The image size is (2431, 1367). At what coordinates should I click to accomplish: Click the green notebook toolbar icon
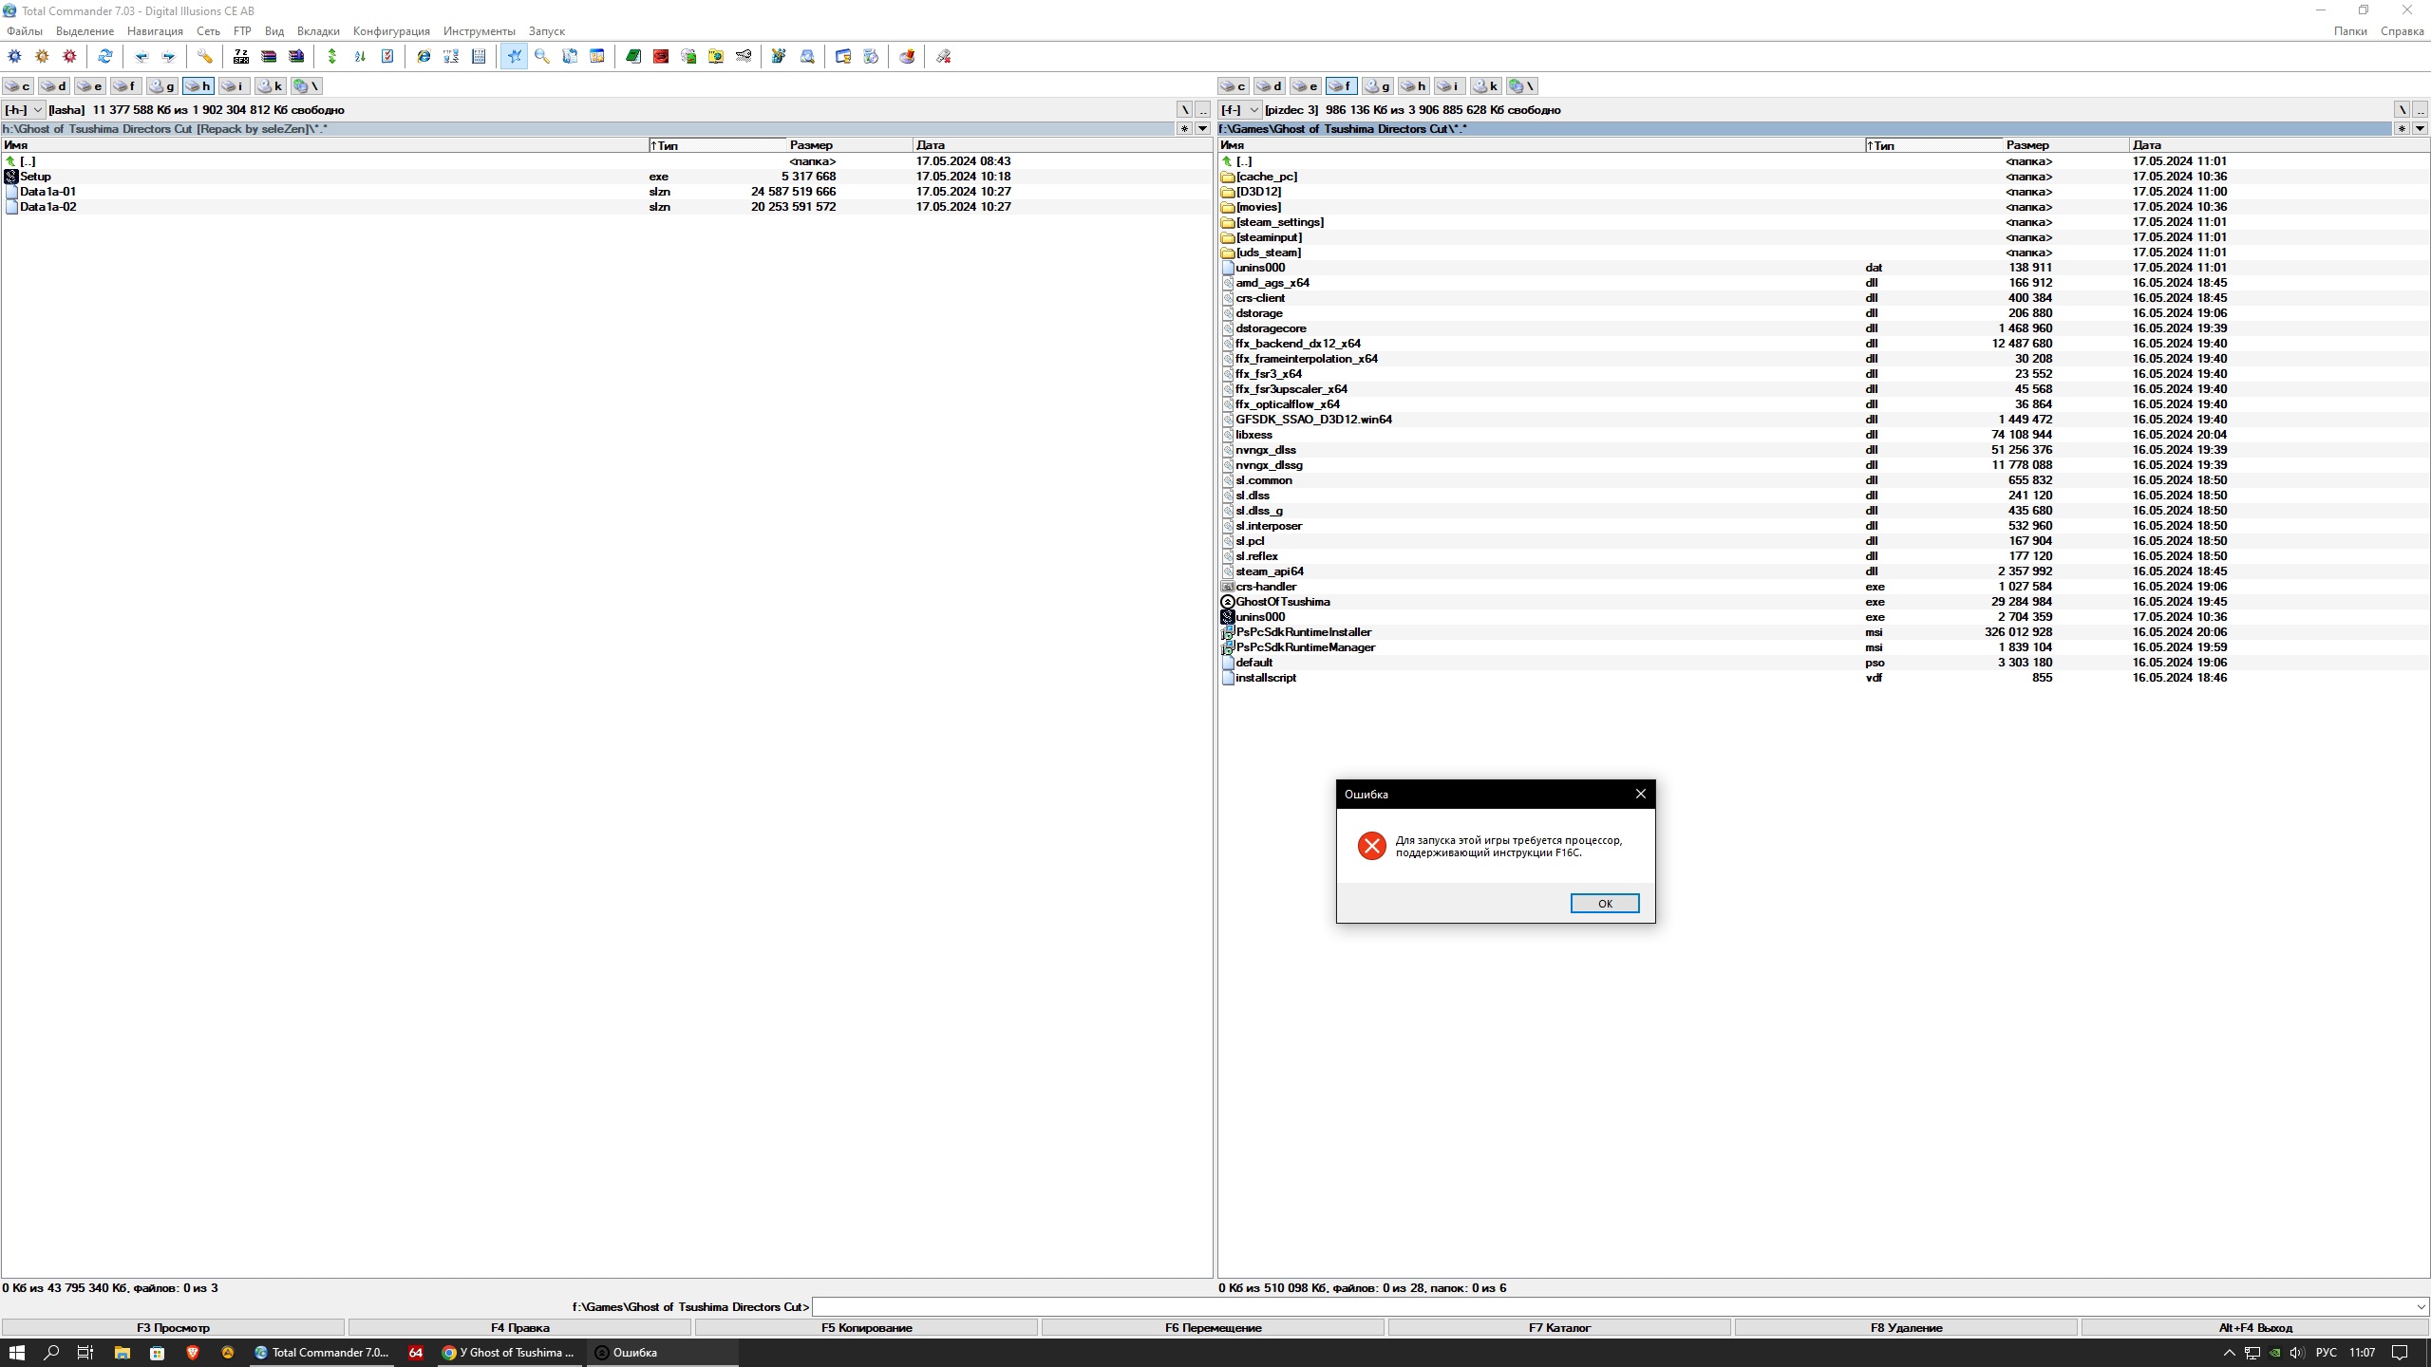[x=633, y=57]
